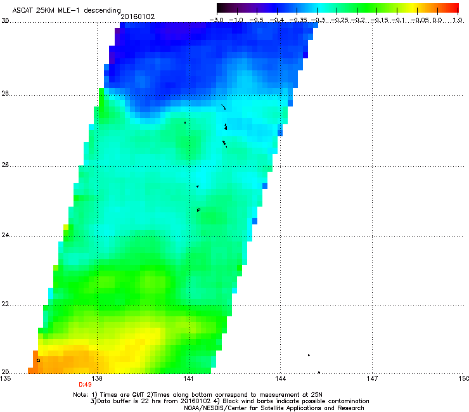Pick the yellow section of the color scale bar
The height and width of the screenshot is (412, 469).
413,8
